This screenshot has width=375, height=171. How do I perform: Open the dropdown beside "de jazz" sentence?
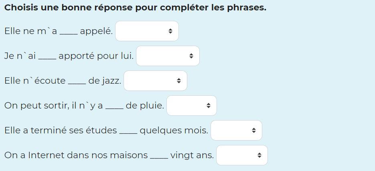(x=155, y=81)
